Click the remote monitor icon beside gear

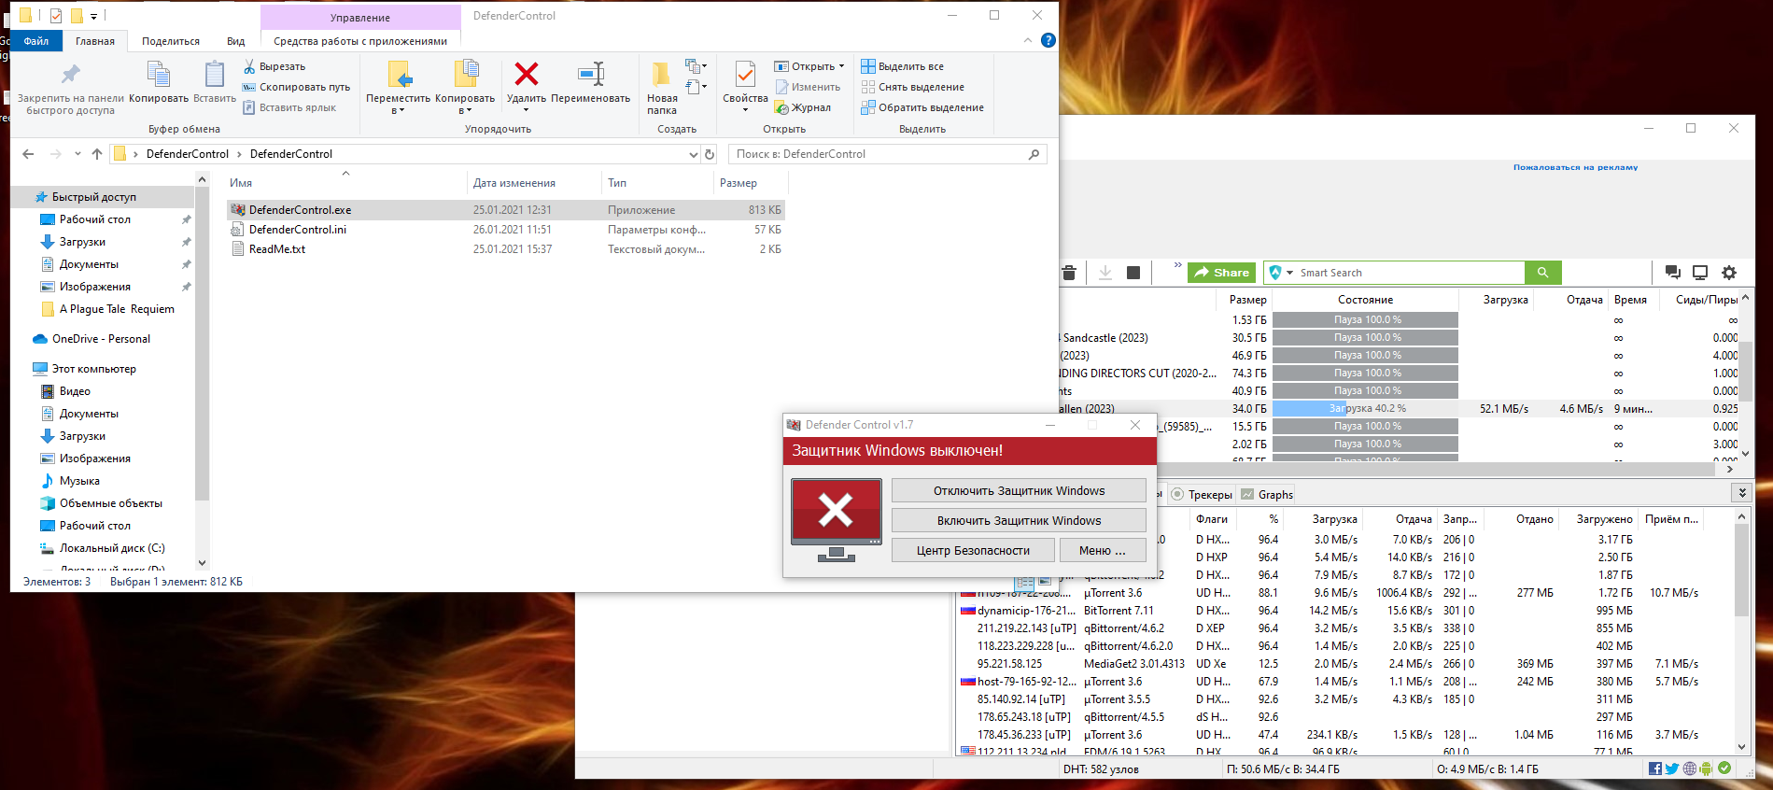tap(1700, 273)
